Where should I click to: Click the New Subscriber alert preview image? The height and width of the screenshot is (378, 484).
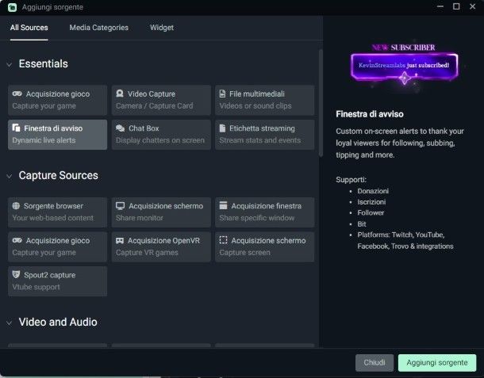tap(404, 67)
